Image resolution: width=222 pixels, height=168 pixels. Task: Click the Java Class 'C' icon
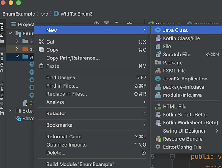(x=158, y=30)
